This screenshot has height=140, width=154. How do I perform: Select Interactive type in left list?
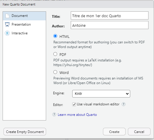[x=24, y=33]
